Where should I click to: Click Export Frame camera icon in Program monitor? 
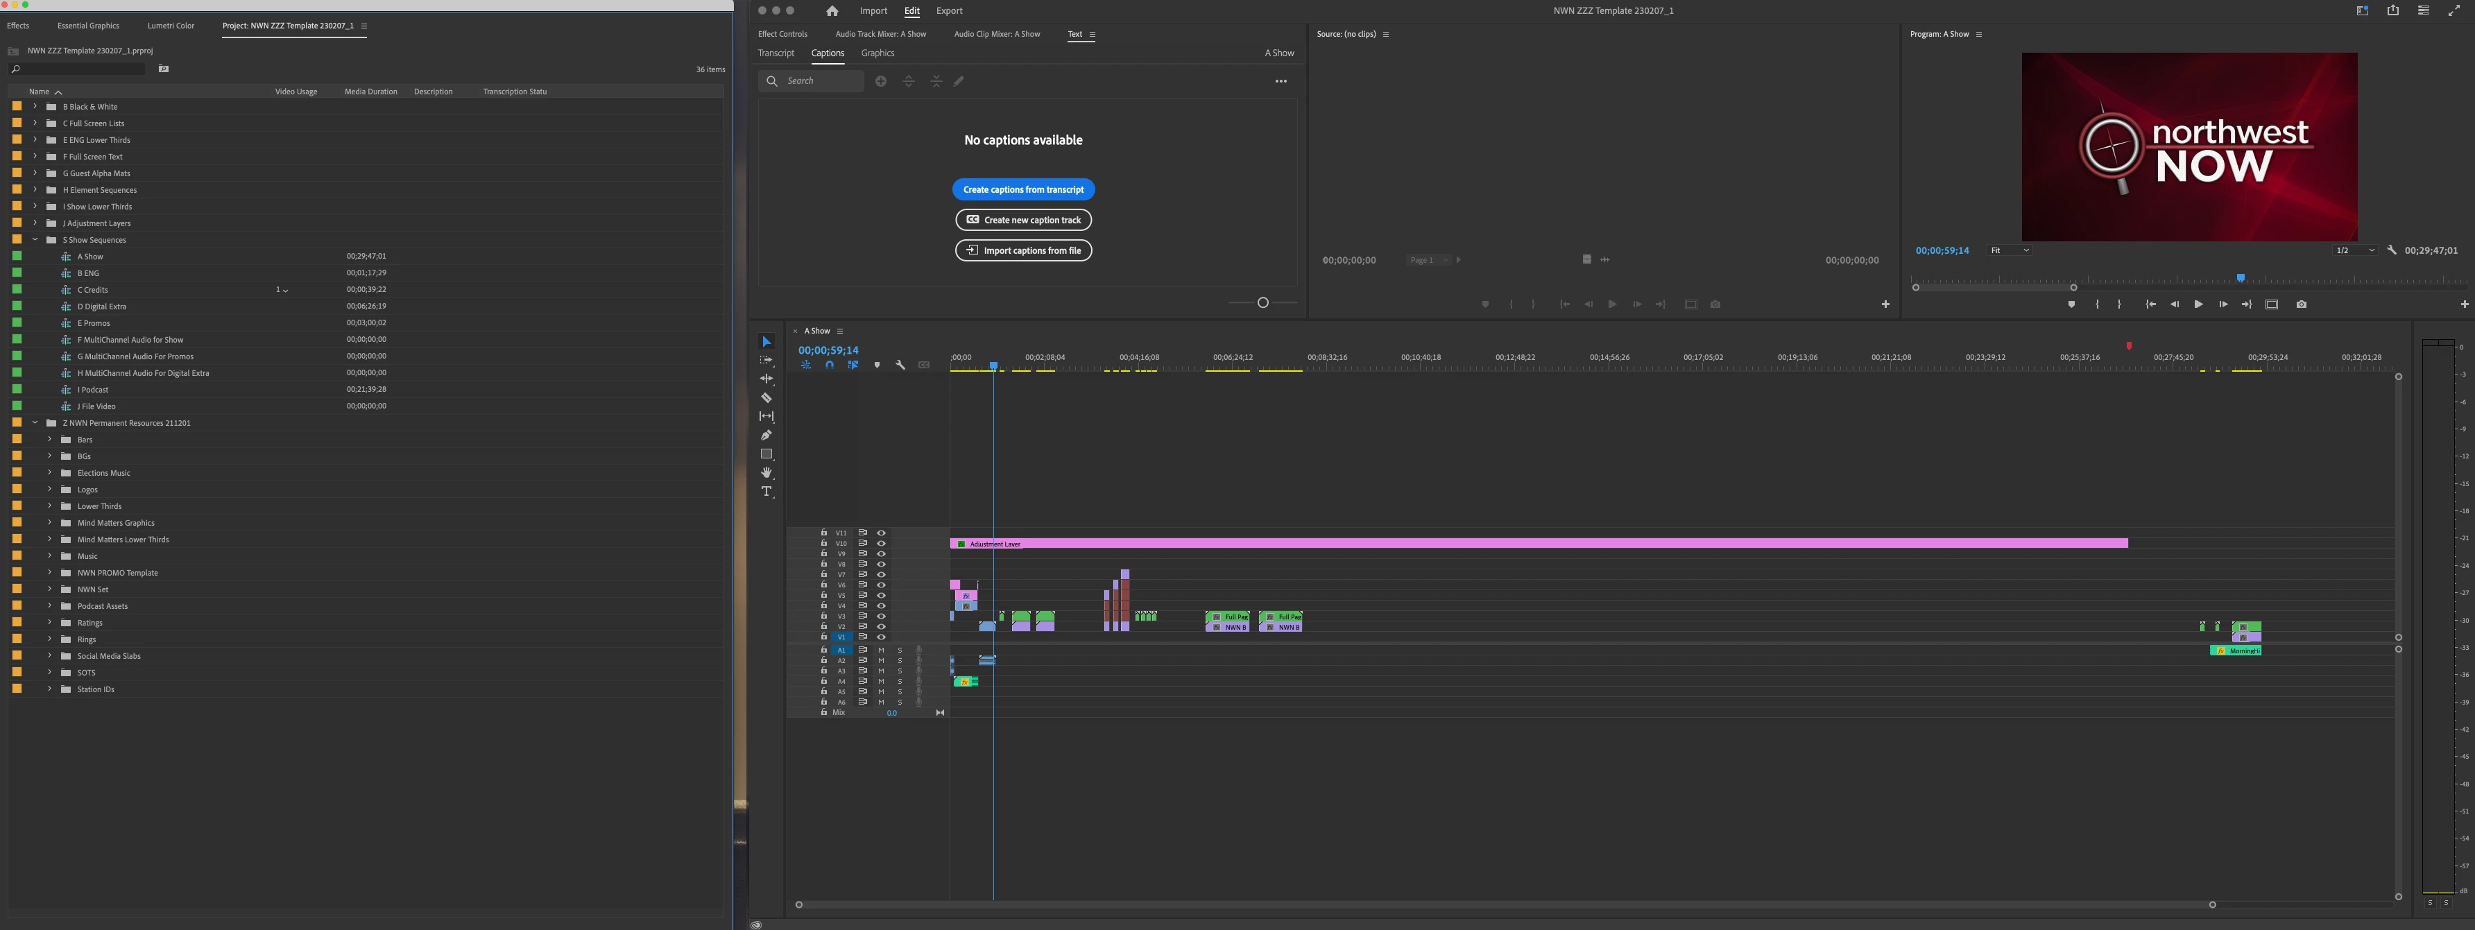tap(2301, 304)
